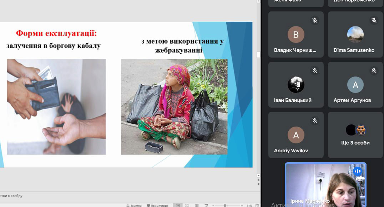Click the name label 'Іван Балицький'
The image size is (384, 207).
pos(293,100)
